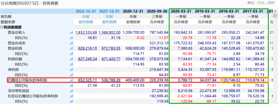Viewport: 278px width, 104px height.
Task: Click chart icon on 同比 row showing 21.56
Action: 71,86
